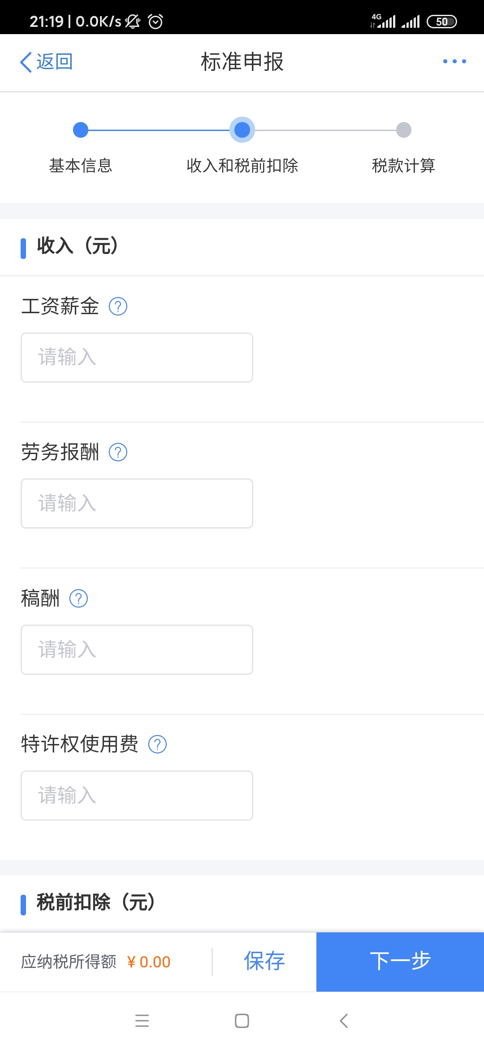Viewport: 484px width, 1050px height.
Task: Tap 下一步 to proceed
Action: click(x=400, y=962)
